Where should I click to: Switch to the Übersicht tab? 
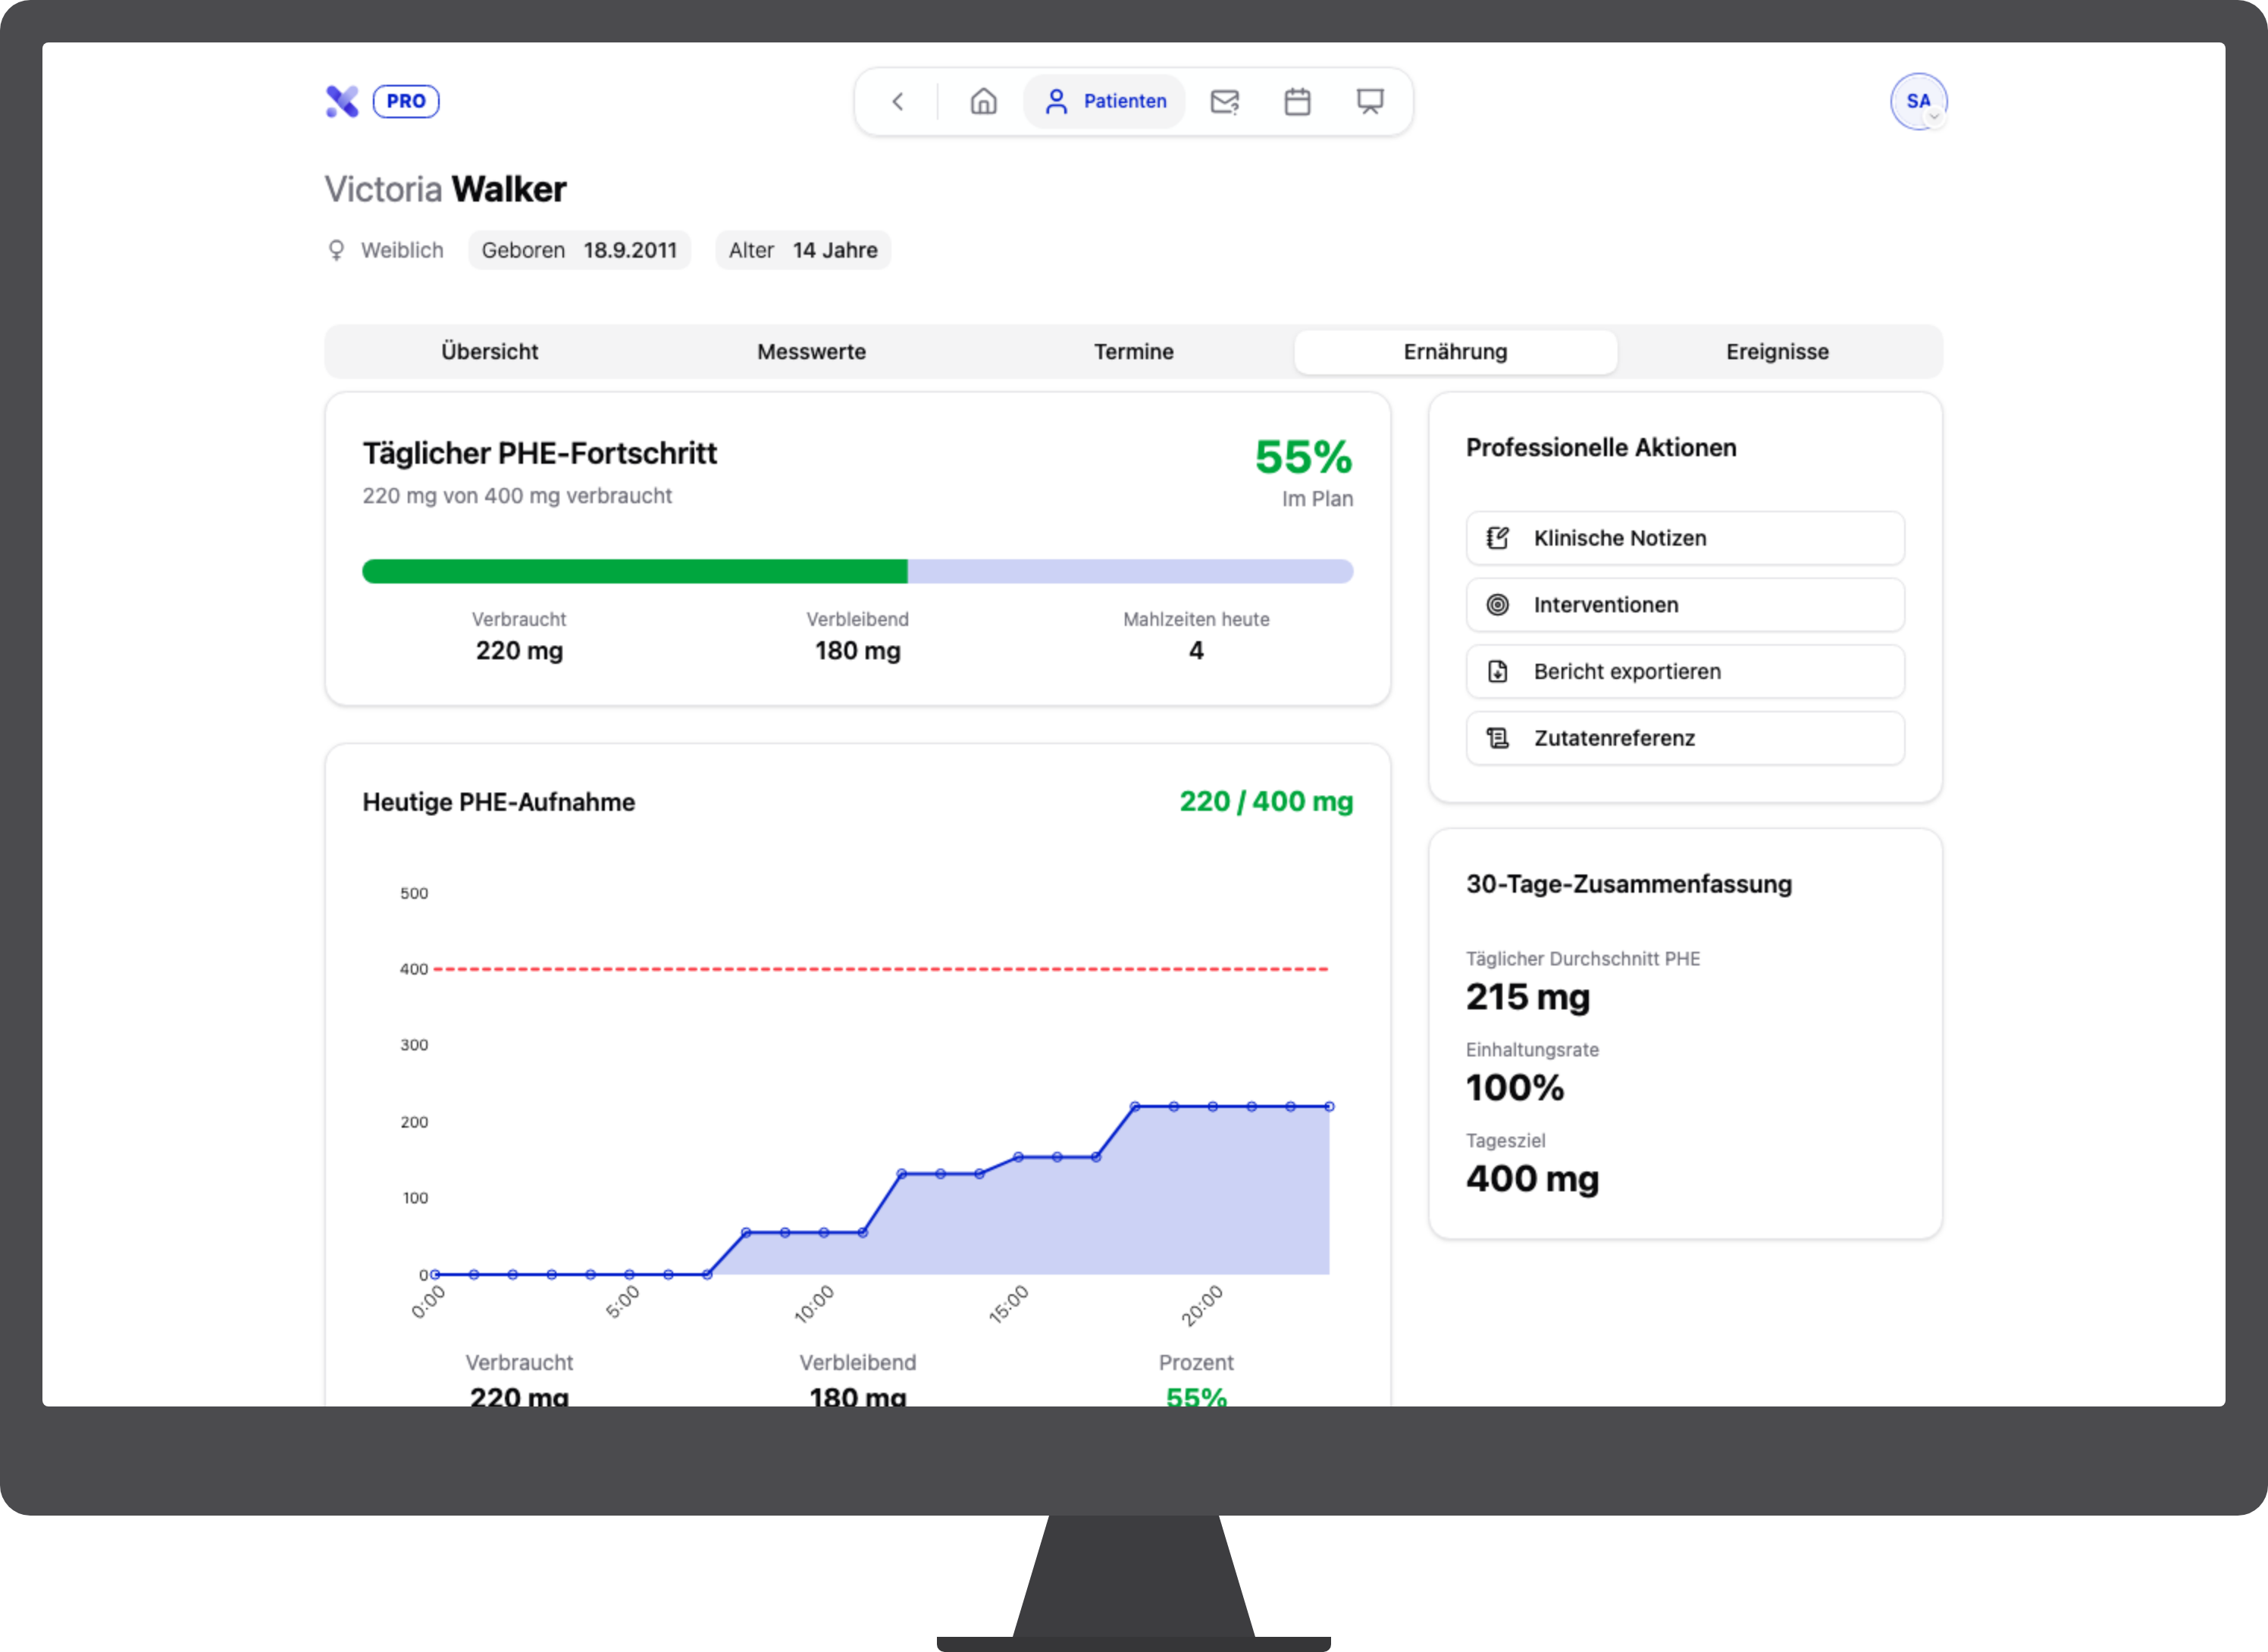click(x=489, y=352)
